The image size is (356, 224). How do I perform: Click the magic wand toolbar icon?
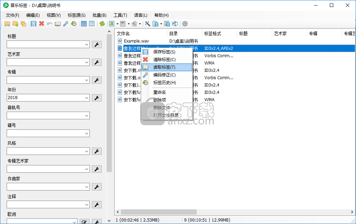(x=147, y=24)
